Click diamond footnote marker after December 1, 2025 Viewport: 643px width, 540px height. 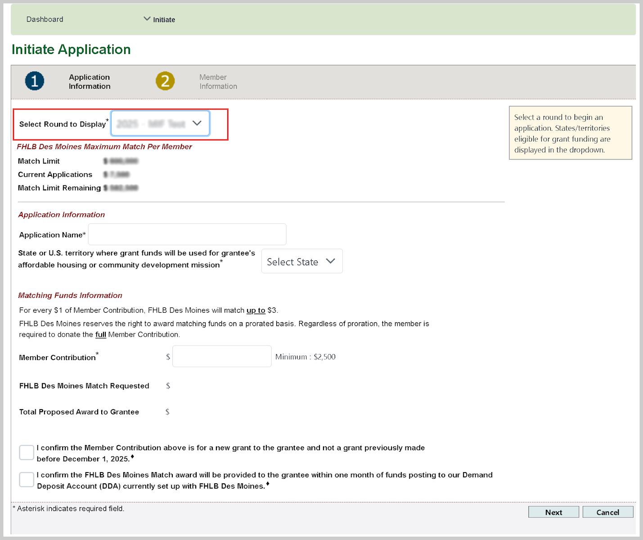click(x=132, y=457)
